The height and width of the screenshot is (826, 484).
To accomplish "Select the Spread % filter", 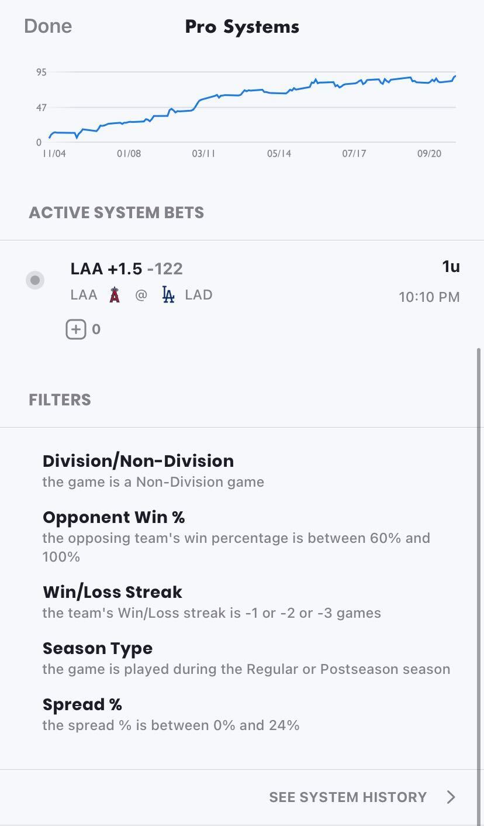I will (82, 704).
